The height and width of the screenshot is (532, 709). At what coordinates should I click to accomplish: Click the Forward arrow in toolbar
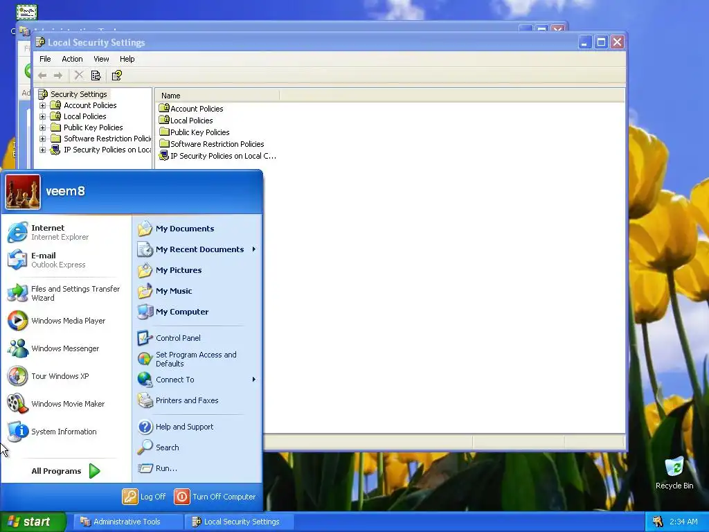58,76
